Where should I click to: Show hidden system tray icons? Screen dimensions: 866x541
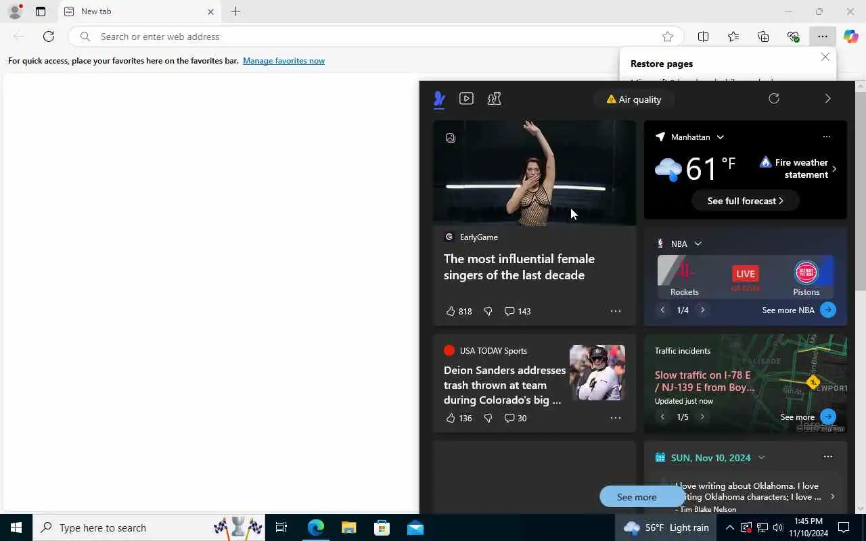pos(729,527)
